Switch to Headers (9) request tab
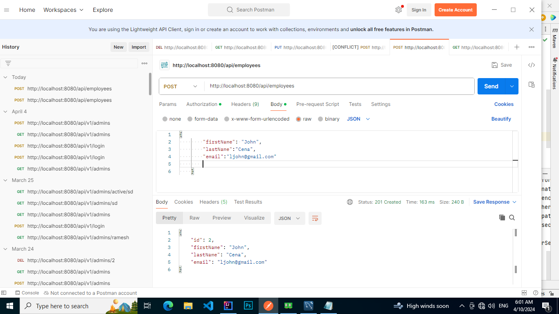Image resolution: width=559 pixels, height=314 pixels. tap(245, 104)
